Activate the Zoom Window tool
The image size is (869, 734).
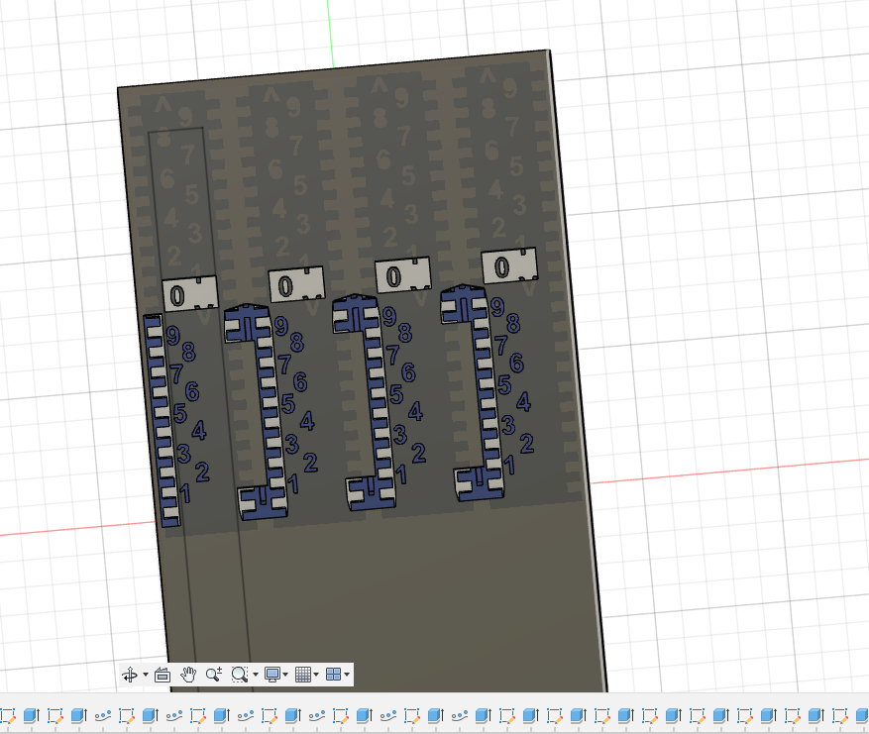tap(239, 674)
